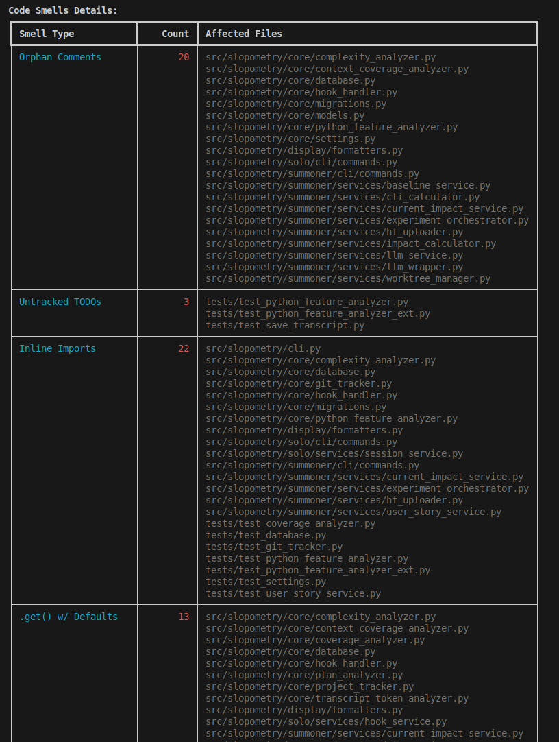Select the count 13 for .get() w/ Defaults
This screenshot has height=742, width=559.
point(184,616)
